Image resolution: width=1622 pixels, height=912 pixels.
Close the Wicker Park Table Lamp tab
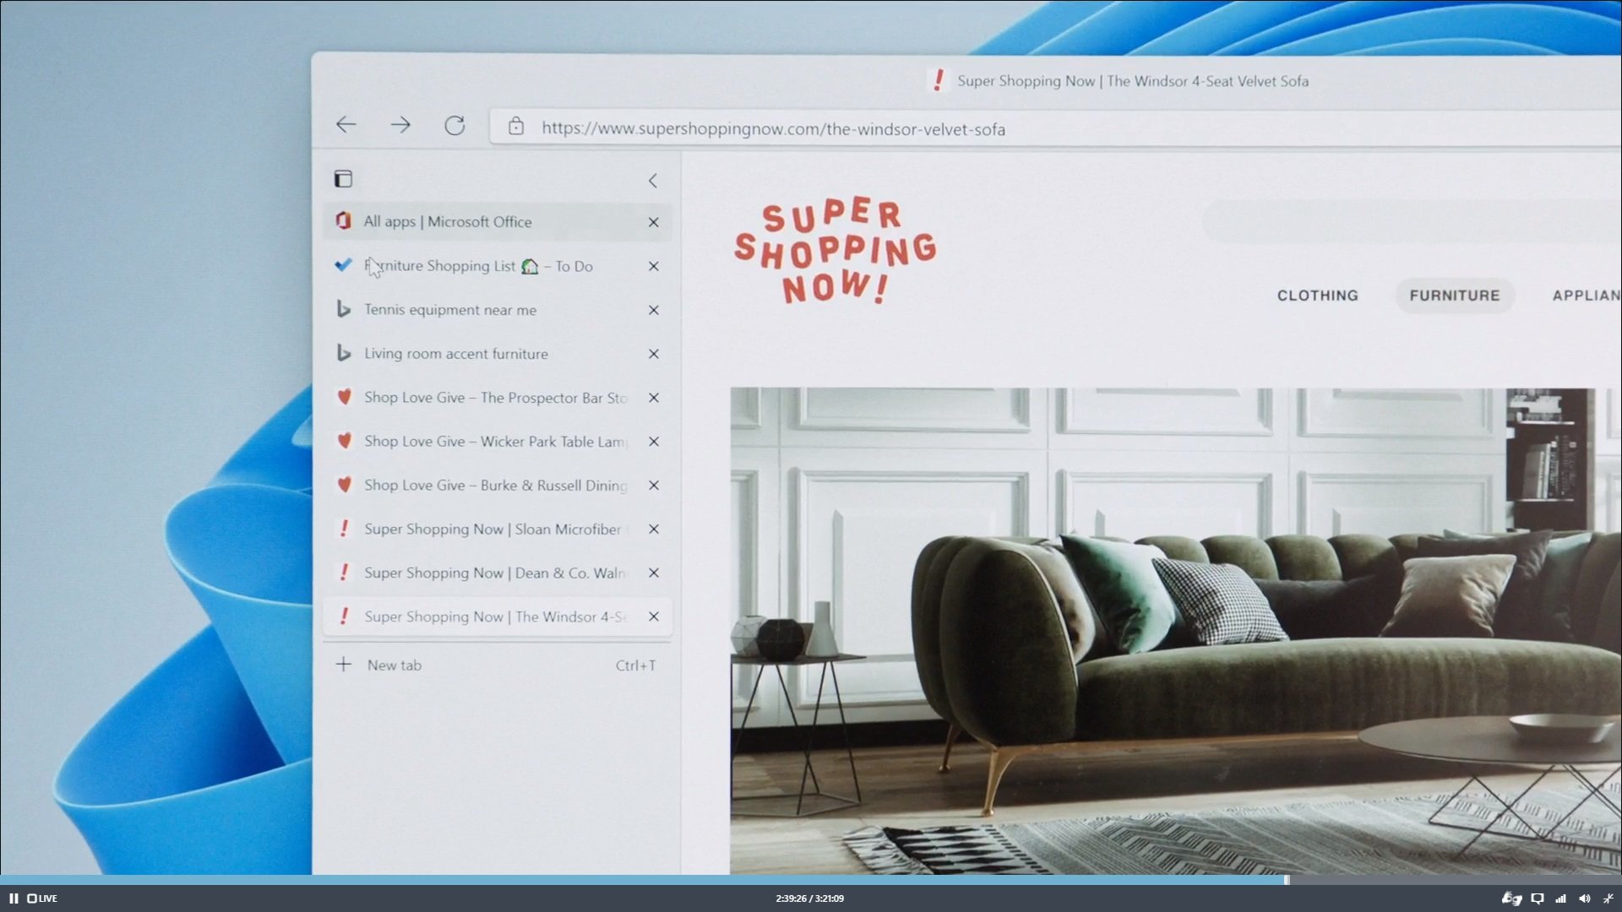[653, 442]
